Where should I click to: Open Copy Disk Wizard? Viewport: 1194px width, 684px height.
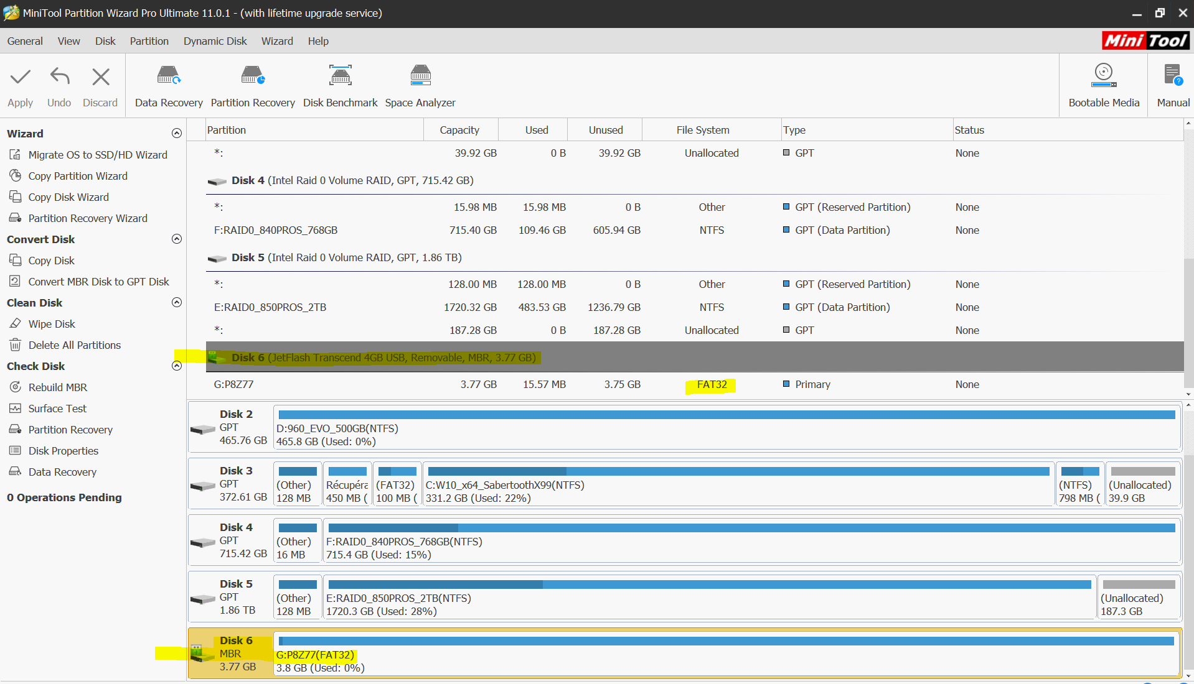tap(68, 197)
